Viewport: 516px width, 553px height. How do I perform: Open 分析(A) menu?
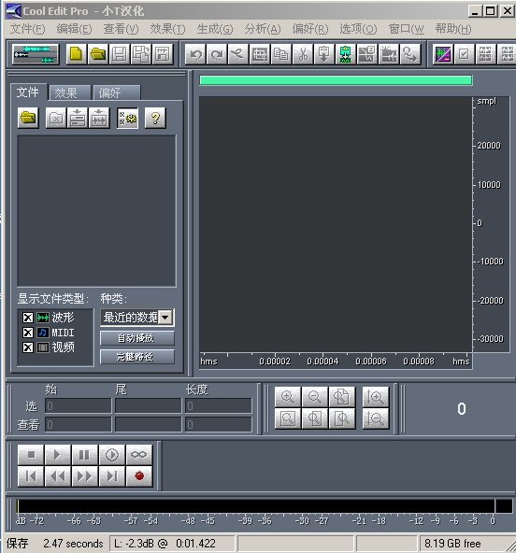click(x=263, y=29)
